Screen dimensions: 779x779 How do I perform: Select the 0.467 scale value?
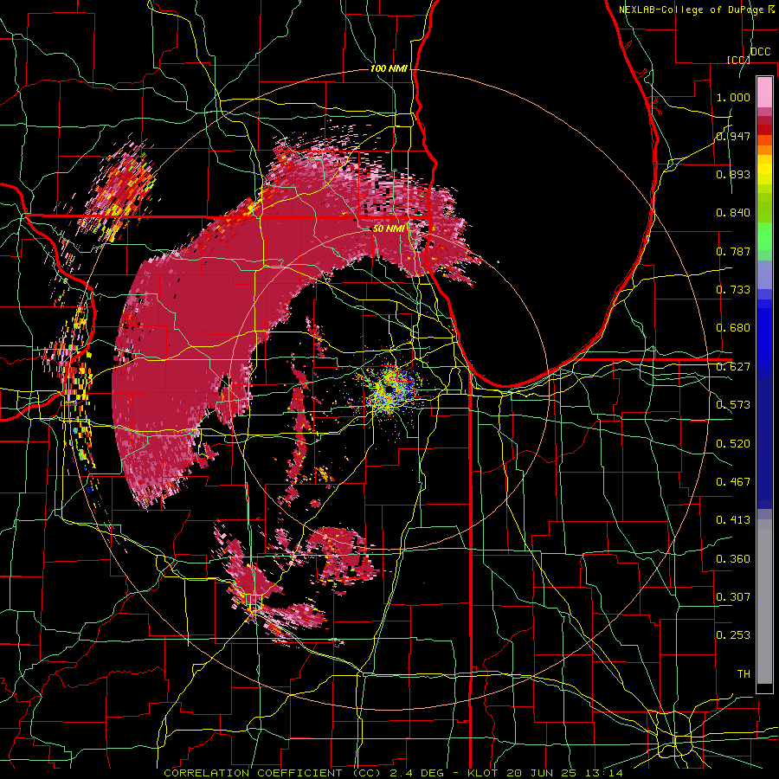pos(733,482)
